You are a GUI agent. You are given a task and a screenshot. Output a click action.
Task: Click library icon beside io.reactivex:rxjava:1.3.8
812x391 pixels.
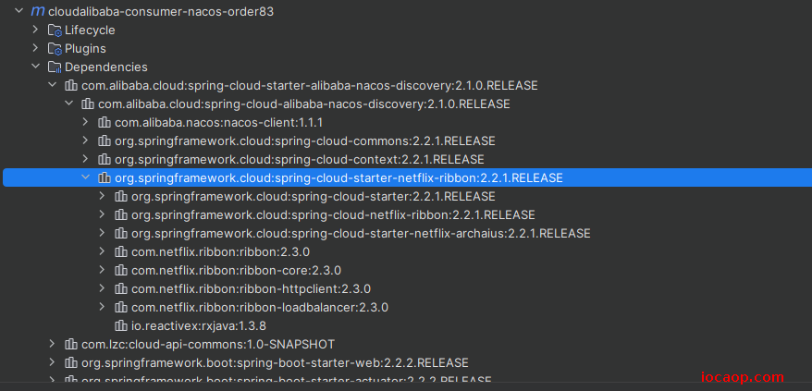(121, 325)
